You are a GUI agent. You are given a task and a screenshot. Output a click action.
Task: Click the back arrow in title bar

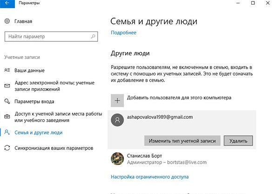coord(7,3)
